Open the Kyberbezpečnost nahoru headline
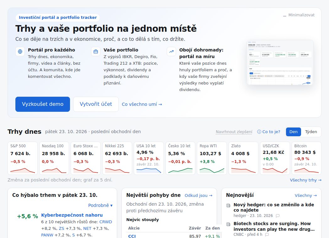Viewport: 329px width, 238px height. 72,215
